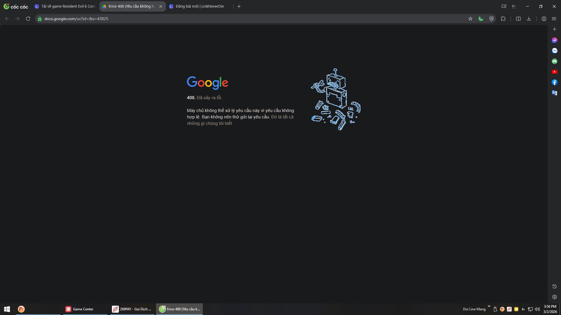Image resolution: width=561 pixels, height=315 pixels.
Task: Open Zalo sidebar icon
Action: [x=554, y=51]
